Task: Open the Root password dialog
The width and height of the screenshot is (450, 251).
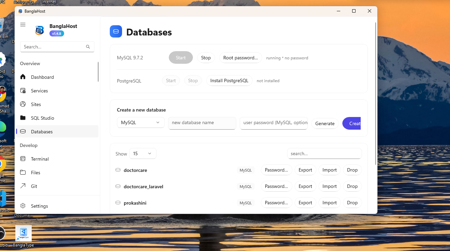Action: 241,58
